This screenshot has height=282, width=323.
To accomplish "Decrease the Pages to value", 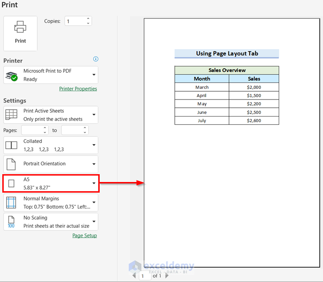I will point(85,132).
